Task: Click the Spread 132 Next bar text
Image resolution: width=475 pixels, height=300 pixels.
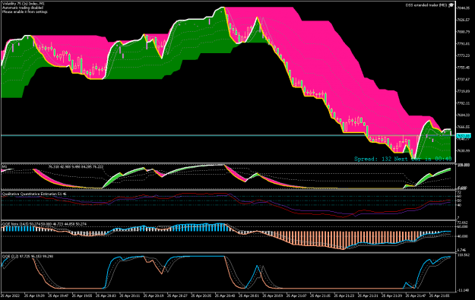Action: 403,159
